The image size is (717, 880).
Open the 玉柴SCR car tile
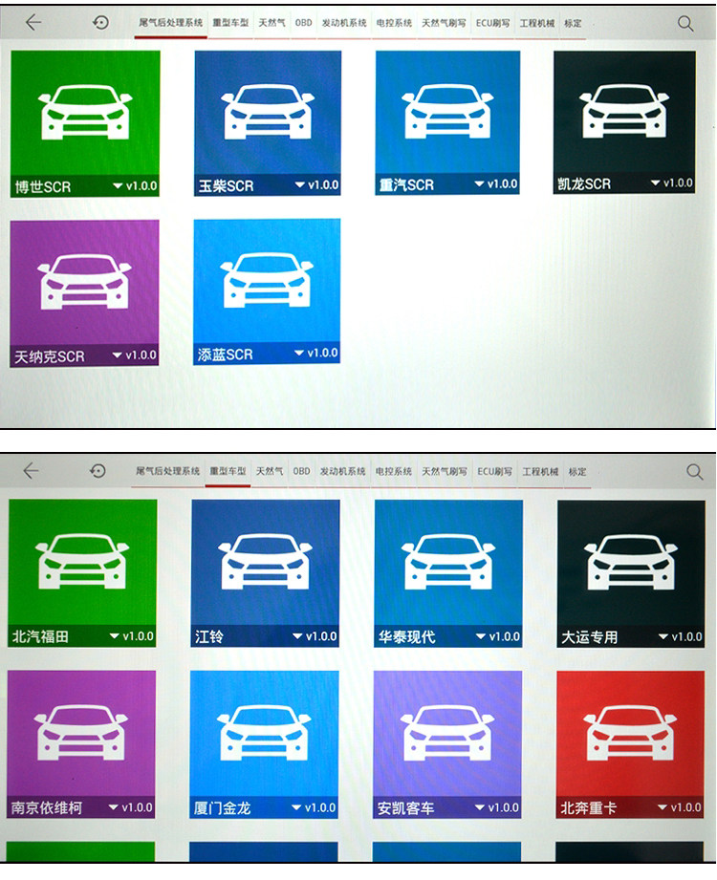(268, 123)
